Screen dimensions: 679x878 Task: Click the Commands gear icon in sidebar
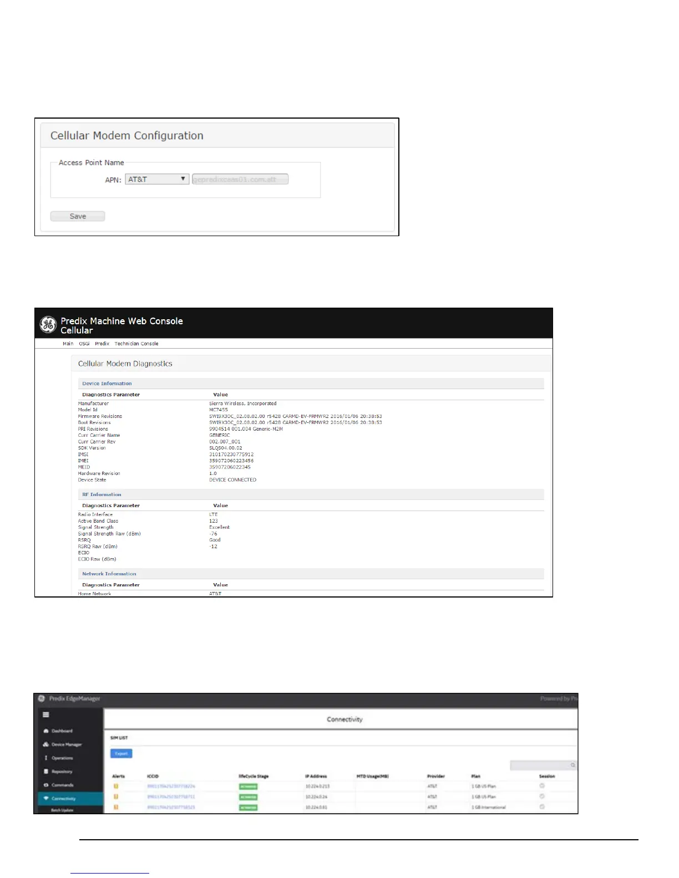[x=46, y=785]
